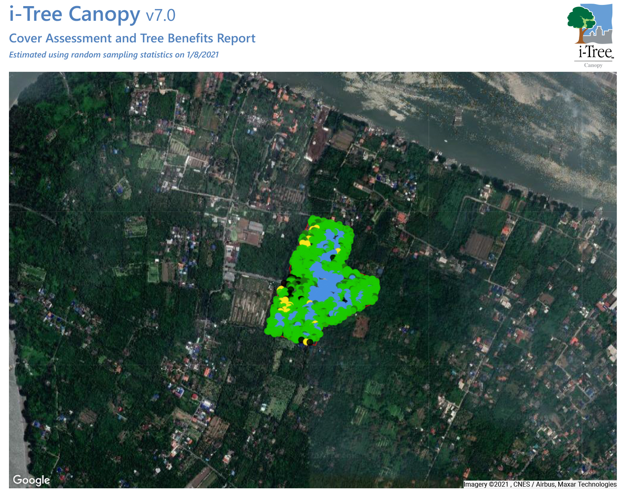
Task: Click the Google logo on the map
Action: [x=31, y=480]
